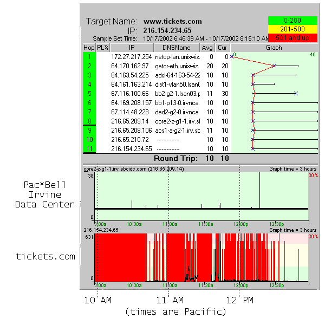The width and height of the screenshot is (325, 325).
Task: Click DNS name ded2-g2-0.irvnca.
Action: coord(178,112)
